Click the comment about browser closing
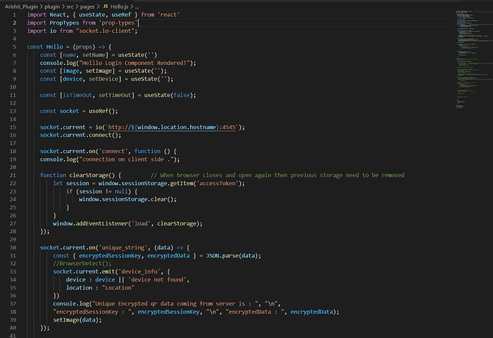The height and width of the screenshot is (338, 493). [x=277, y=175]
